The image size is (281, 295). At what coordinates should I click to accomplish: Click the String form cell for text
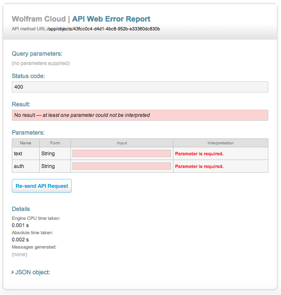pos(55,153)
